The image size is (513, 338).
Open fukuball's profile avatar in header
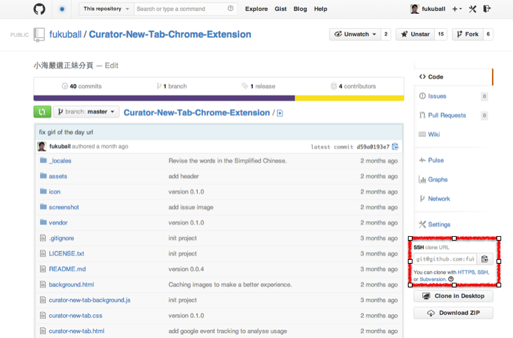click(414, 9)
